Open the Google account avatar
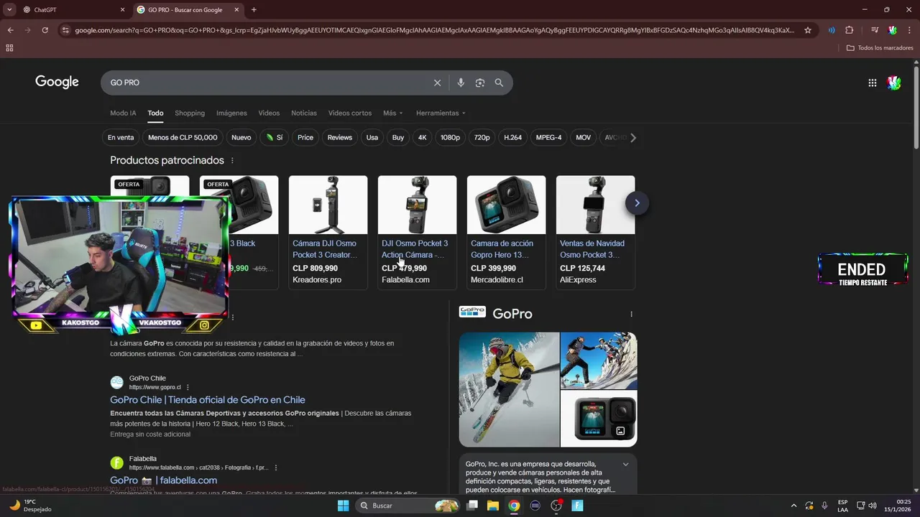This screenshot has width=920, height=517. tap(894, 83)
